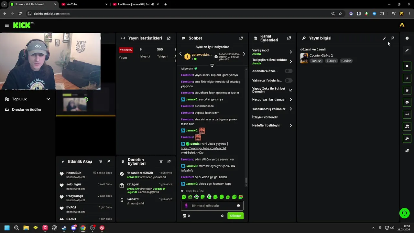The width and height of the screenshot is (414, 233).
Task: Click the Turkish tag in Yayın bilgisi
Action: 316,61
